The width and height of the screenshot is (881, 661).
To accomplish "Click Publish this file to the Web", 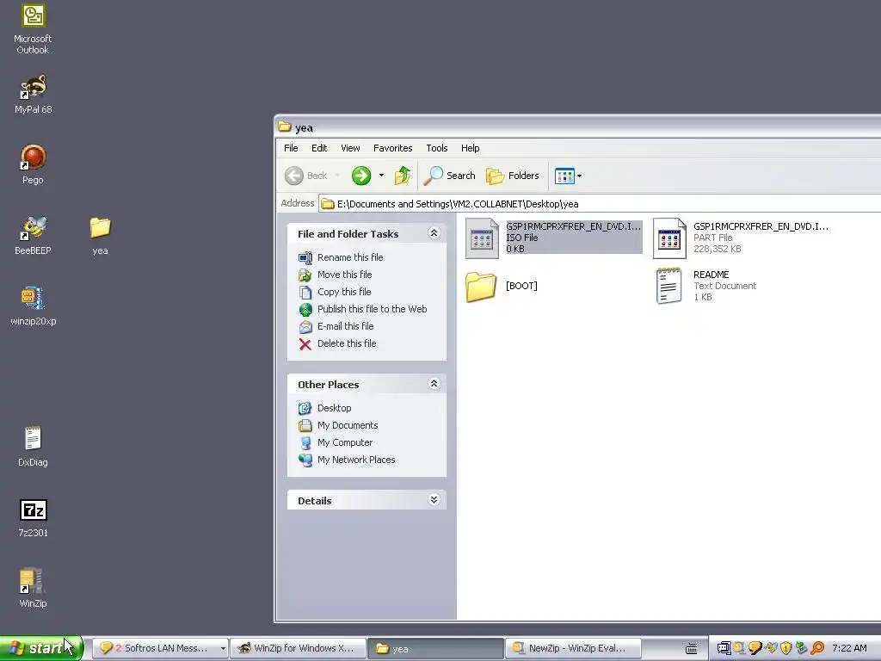I will pos(362,309).
